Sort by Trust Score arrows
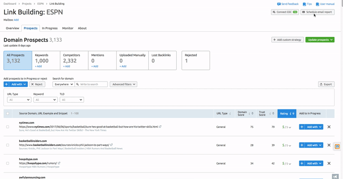 (x=273, y=113)
